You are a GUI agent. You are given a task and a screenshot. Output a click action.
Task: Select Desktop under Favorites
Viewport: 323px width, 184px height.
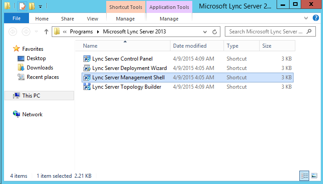(36, 58)
